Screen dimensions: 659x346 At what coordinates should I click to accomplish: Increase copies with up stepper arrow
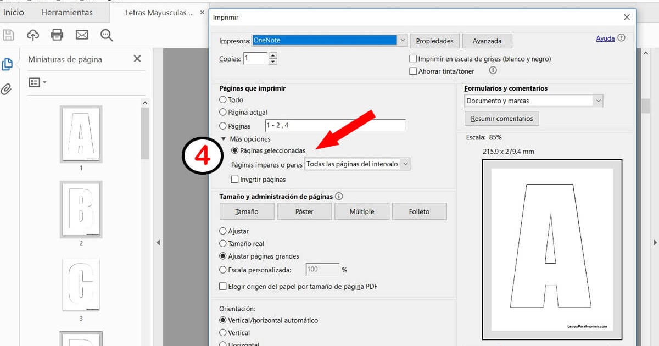(273, 55)
